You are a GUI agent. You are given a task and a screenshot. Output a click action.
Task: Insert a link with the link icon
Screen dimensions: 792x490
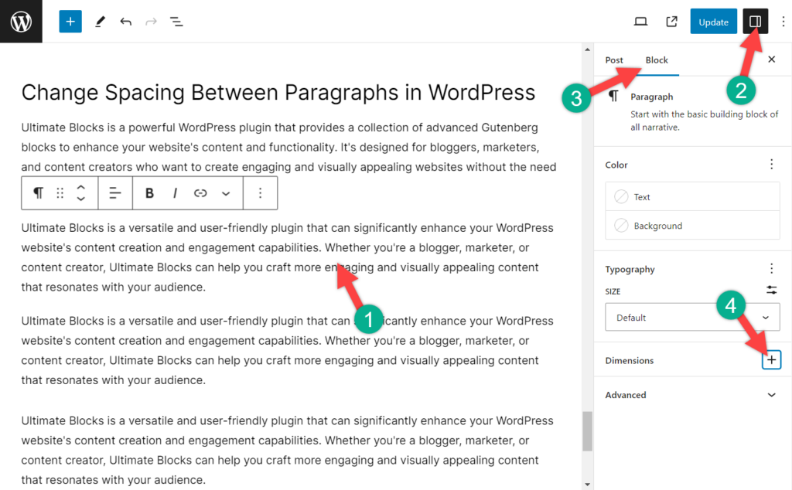pos(200,192)
